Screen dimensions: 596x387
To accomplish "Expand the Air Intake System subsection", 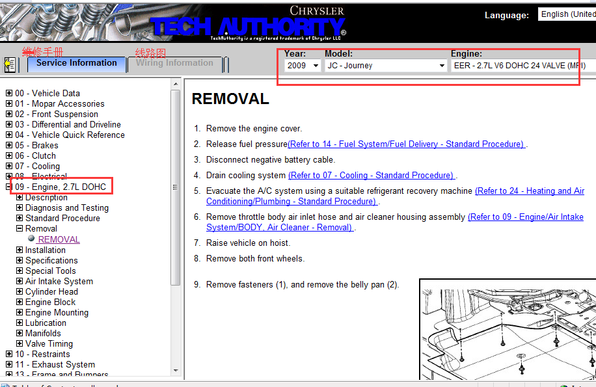I will (x=20, y=281).
